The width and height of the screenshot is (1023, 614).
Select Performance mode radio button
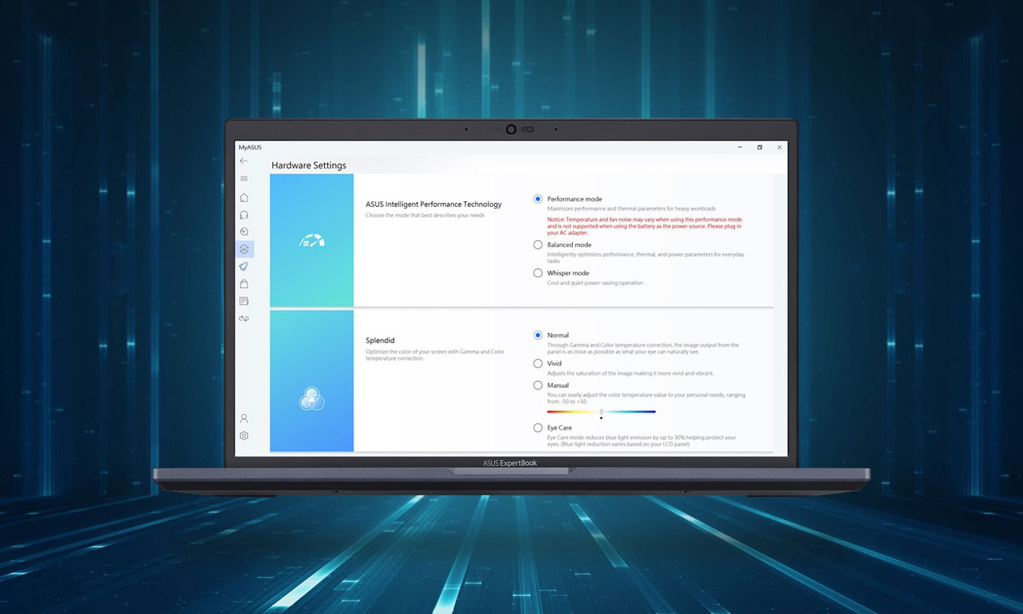click(x=538, y=199)
